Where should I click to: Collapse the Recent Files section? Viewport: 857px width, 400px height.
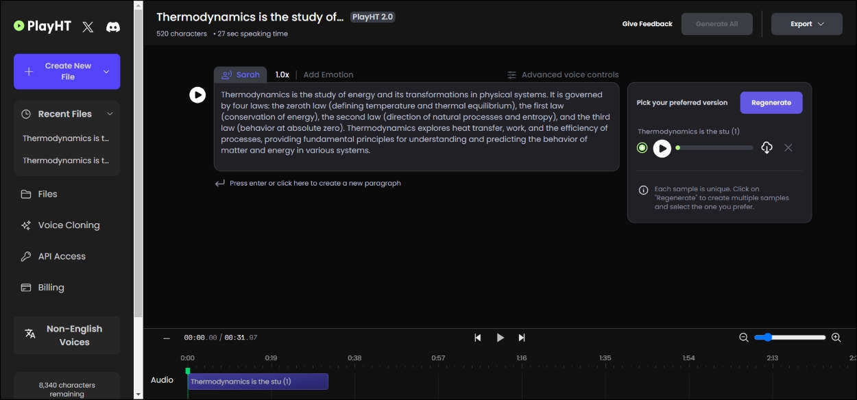[110, 114]
